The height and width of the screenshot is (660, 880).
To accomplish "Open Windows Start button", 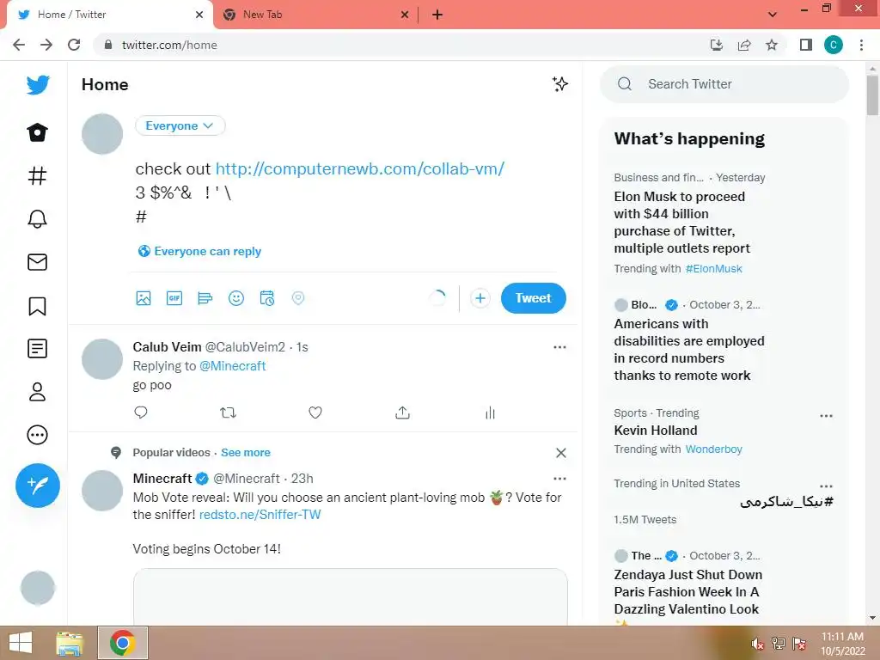I will coord(21,643).
